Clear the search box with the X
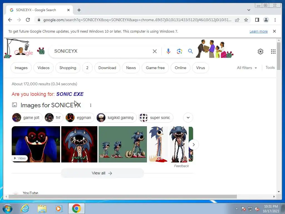 [x=155, y=51]
